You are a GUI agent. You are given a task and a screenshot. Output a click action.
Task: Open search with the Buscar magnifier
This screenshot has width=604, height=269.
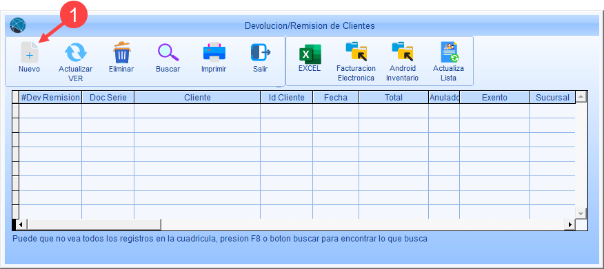click(168, 53)
